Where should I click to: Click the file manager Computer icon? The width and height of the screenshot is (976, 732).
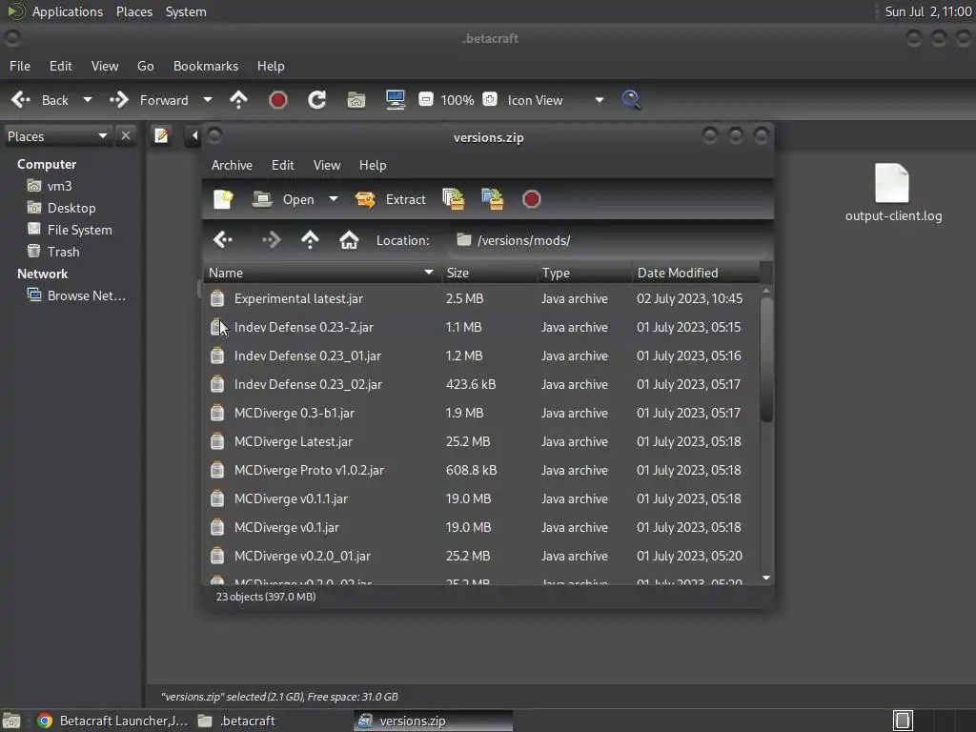pos(396,99)
